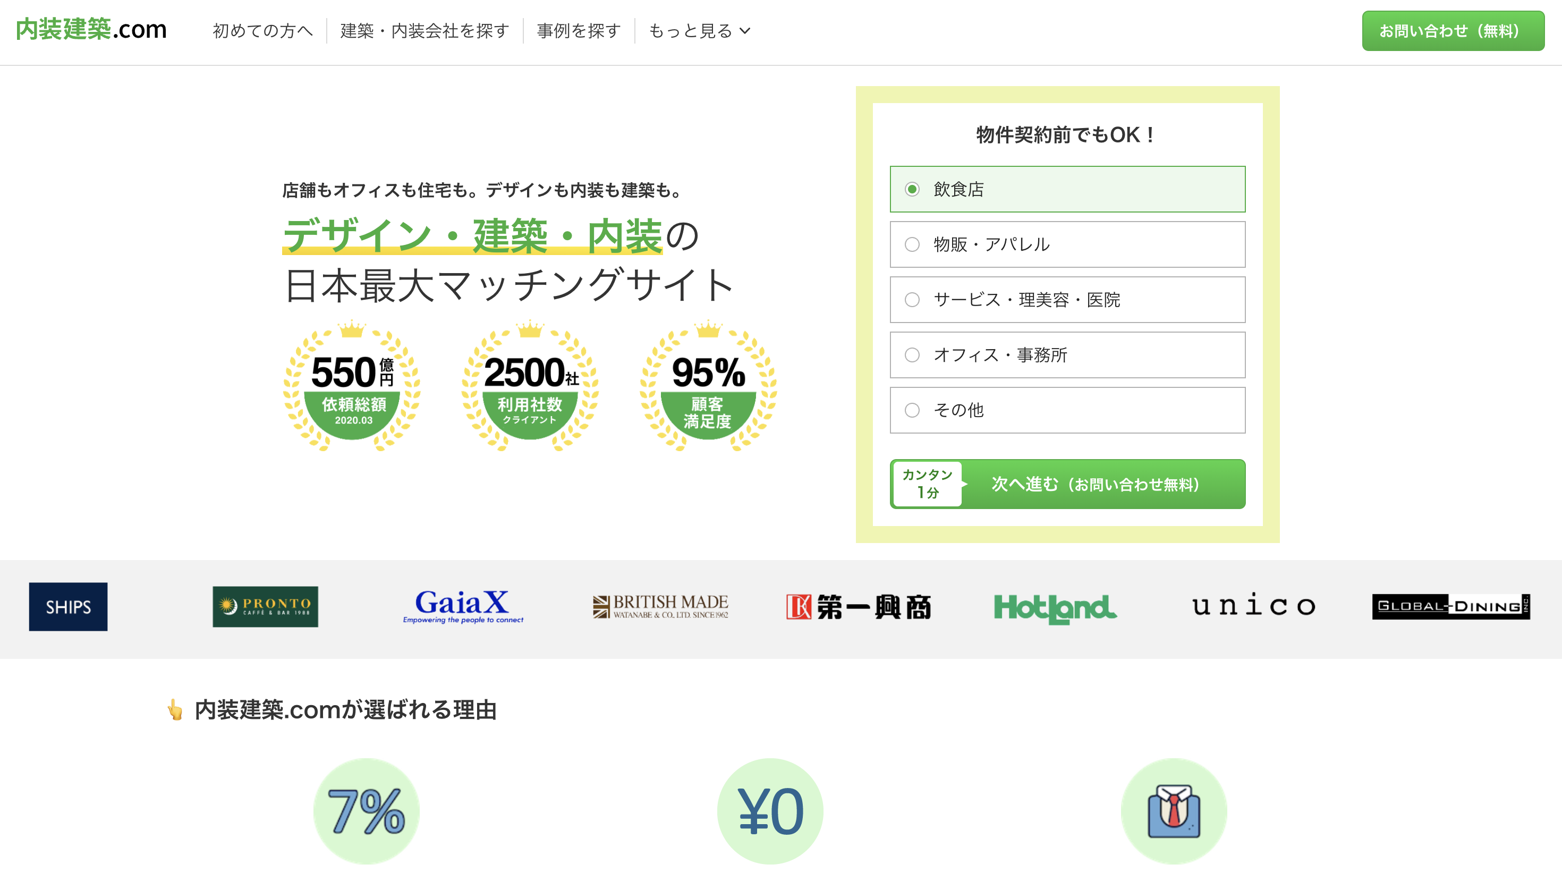Expand the もっと見る menu
This screenshot has width=1562, height=881.
[x=699, y=31]
